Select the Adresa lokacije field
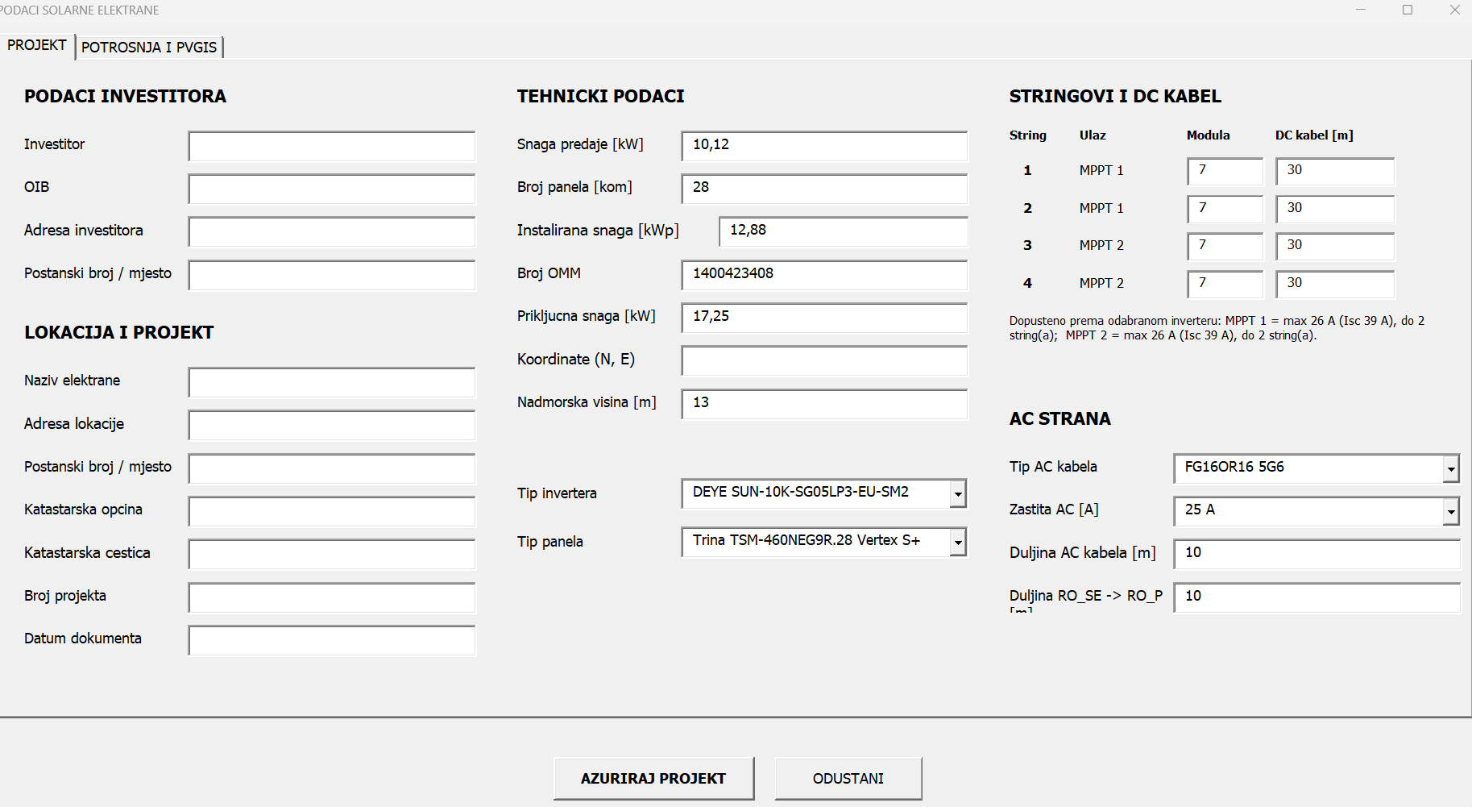 [x=332, y=425]
